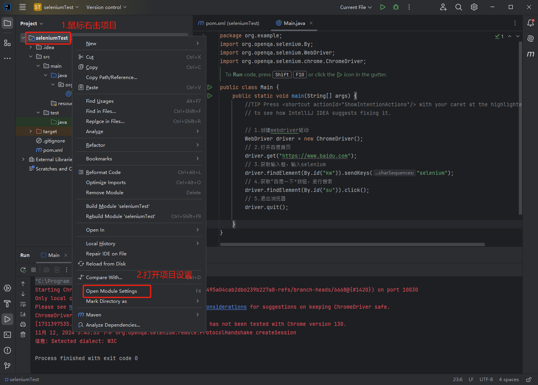
Task: Toggle soft-wrap in Run console
Action: pos(23,304)
